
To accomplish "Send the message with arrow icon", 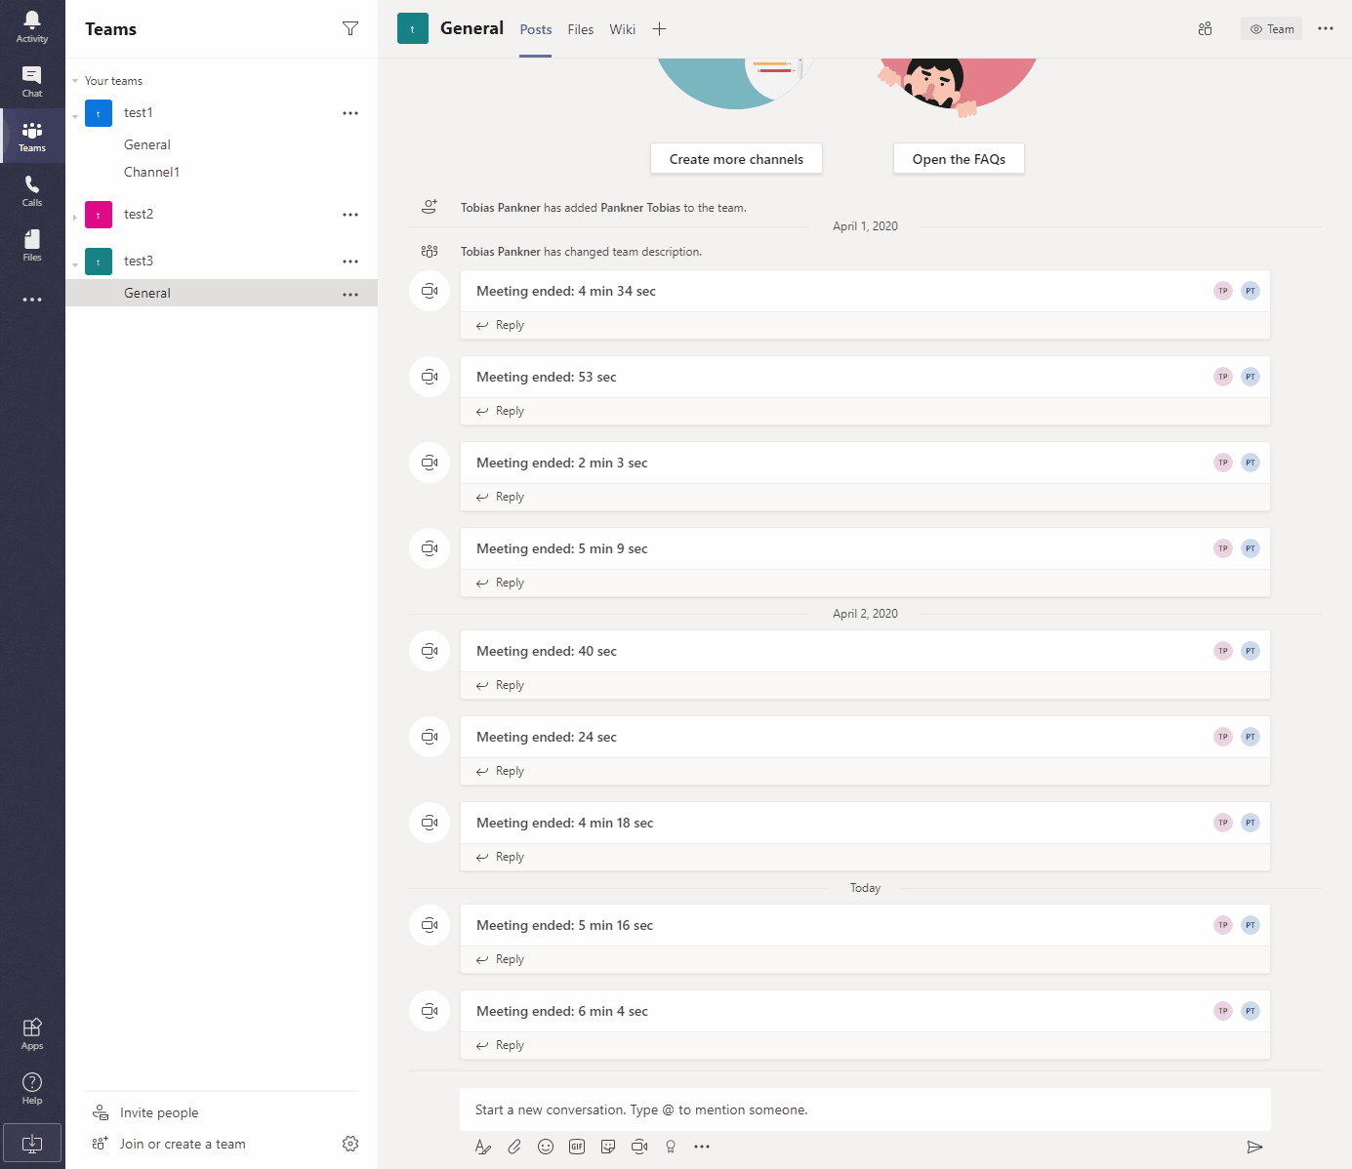I will pos(1255,1147).
